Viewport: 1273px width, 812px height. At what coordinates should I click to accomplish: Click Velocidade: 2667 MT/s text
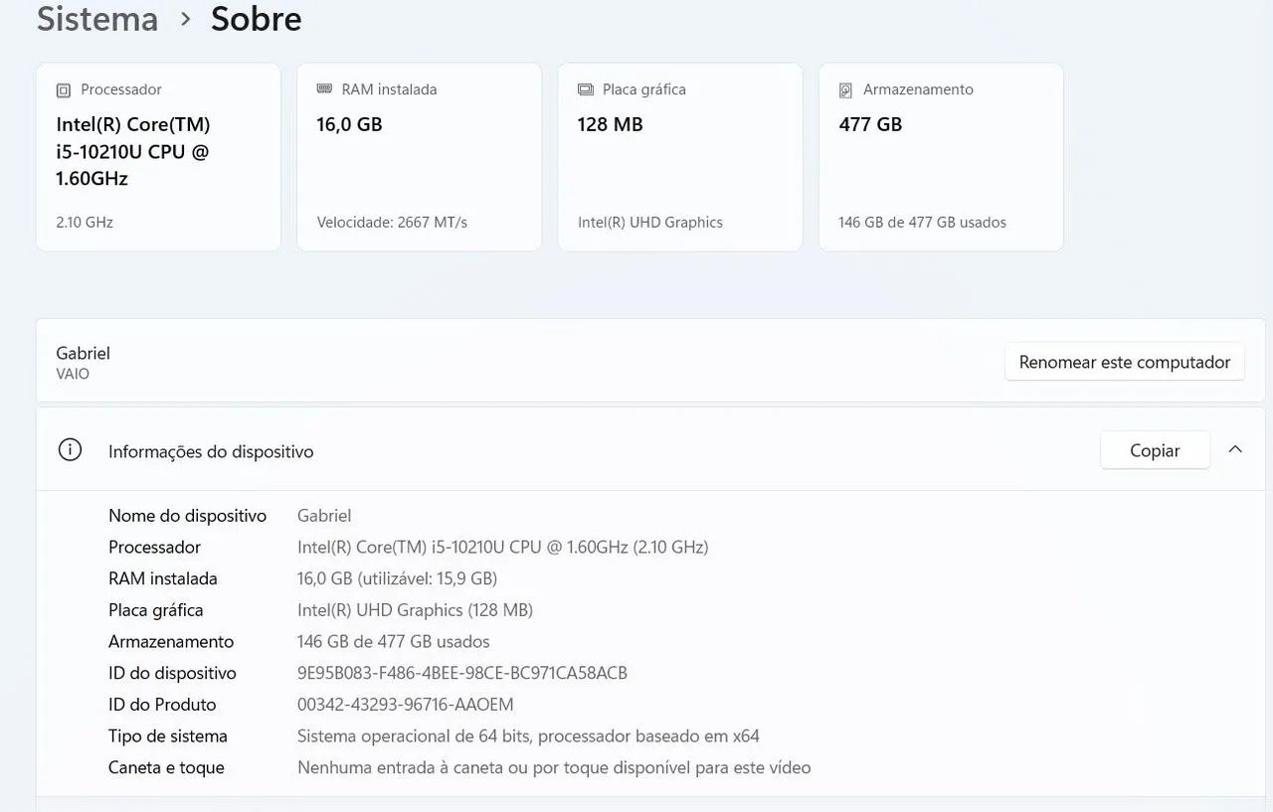pos(392,223)
